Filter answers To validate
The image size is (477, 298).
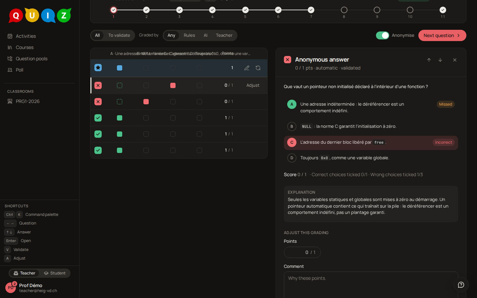[119, 35]
